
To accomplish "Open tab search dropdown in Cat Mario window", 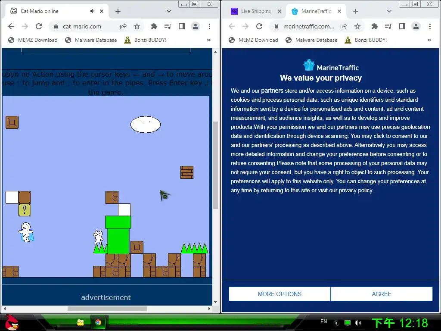I will (x=169, y=11).
